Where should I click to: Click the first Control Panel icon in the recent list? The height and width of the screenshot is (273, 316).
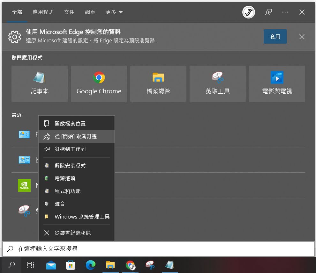(24, 134)
